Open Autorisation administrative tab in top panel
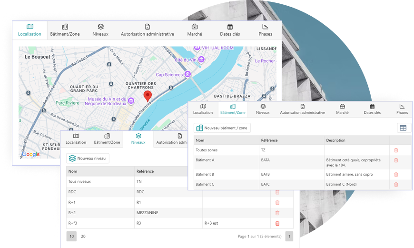This screenshot has width=414, height=248. point(148,30)
